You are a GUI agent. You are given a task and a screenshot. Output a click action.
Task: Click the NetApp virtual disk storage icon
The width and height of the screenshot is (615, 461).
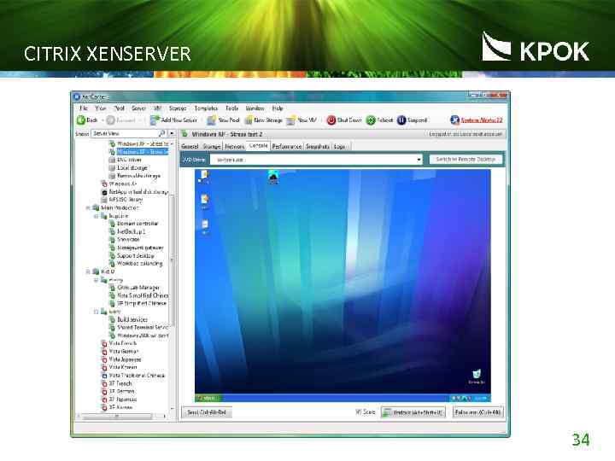[104, 192]
